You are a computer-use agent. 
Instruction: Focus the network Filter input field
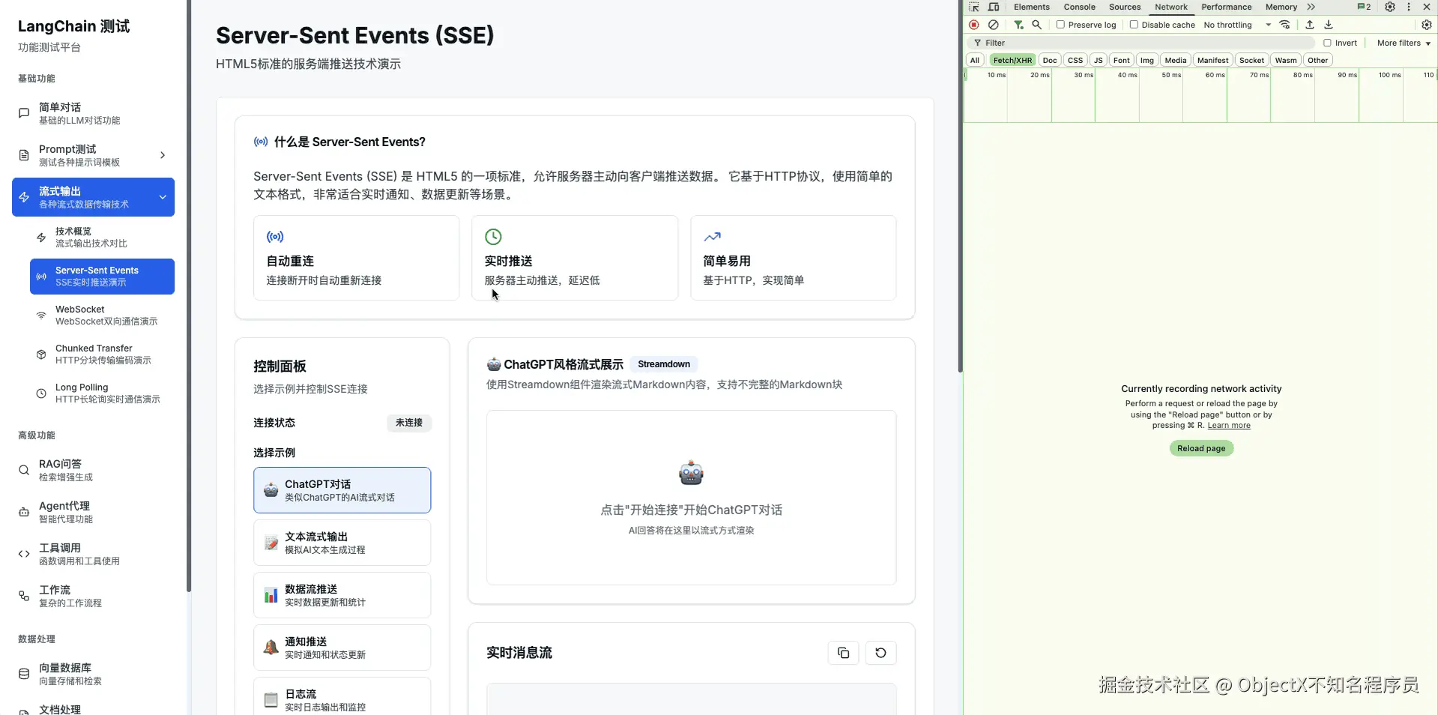click(x=1143, y=43)
